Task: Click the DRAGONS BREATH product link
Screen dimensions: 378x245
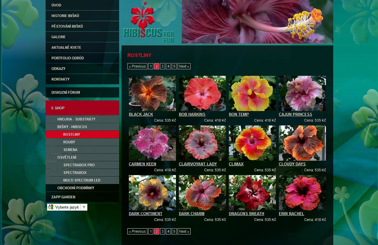Action: point(246,214)
